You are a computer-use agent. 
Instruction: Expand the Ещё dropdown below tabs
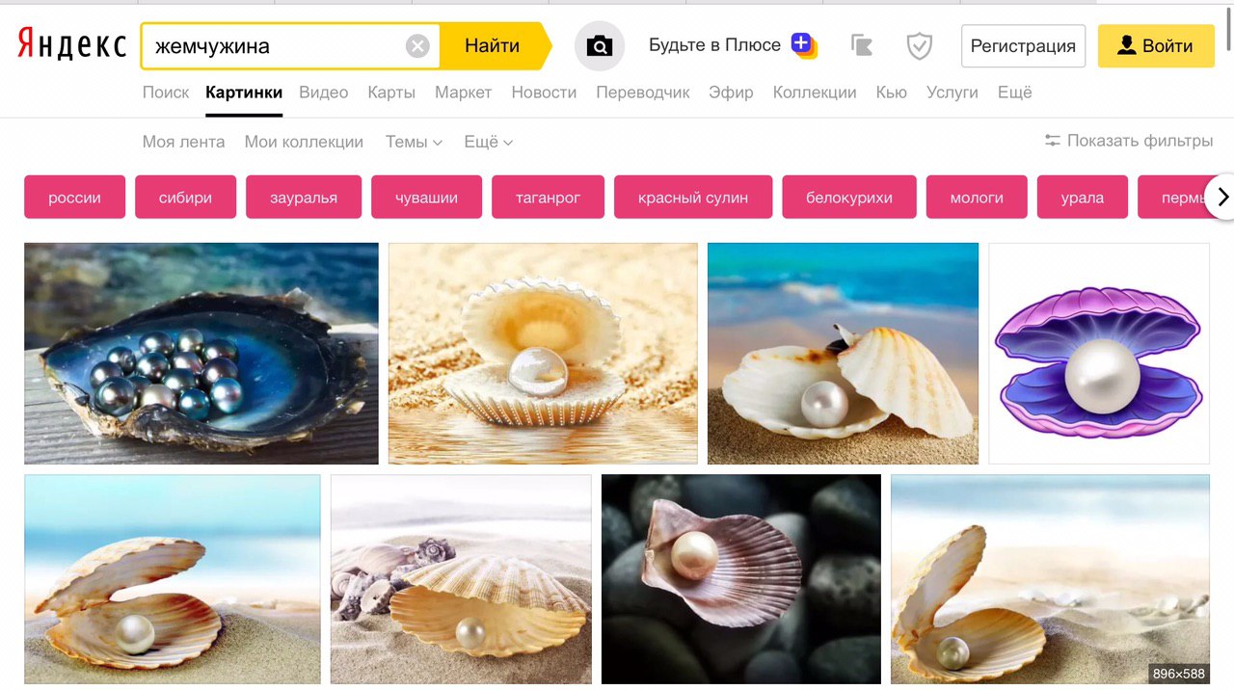click(x=488, y=142)
